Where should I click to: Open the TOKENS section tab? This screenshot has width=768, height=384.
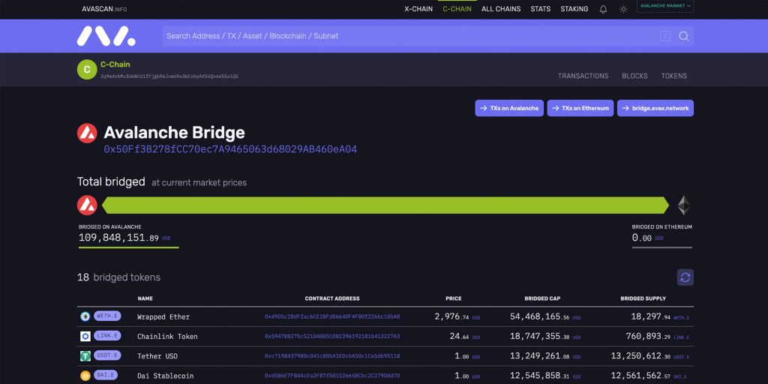(673, 76)
